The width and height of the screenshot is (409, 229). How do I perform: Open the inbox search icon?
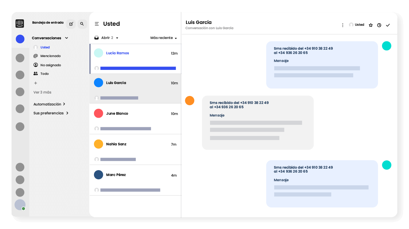pyautogui.click(x=82, y=24)
